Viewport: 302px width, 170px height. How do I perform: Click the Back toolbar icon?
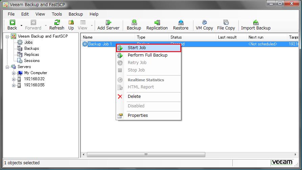click(x=12, y=22)
